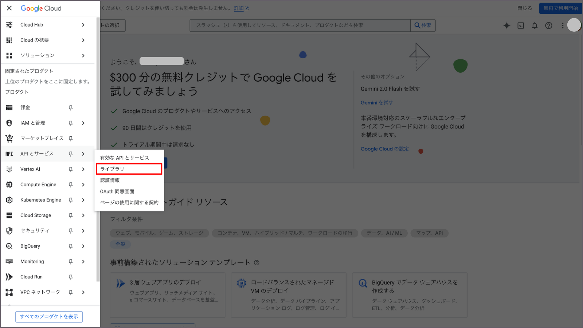Open Gemini sparkle icon in top bar
This screenshot has width=583, height=328.
click(x=506, y=25)
